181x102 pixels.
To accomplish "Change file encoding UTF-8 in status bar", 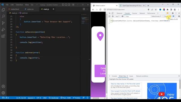I will (x=39, y=98).
